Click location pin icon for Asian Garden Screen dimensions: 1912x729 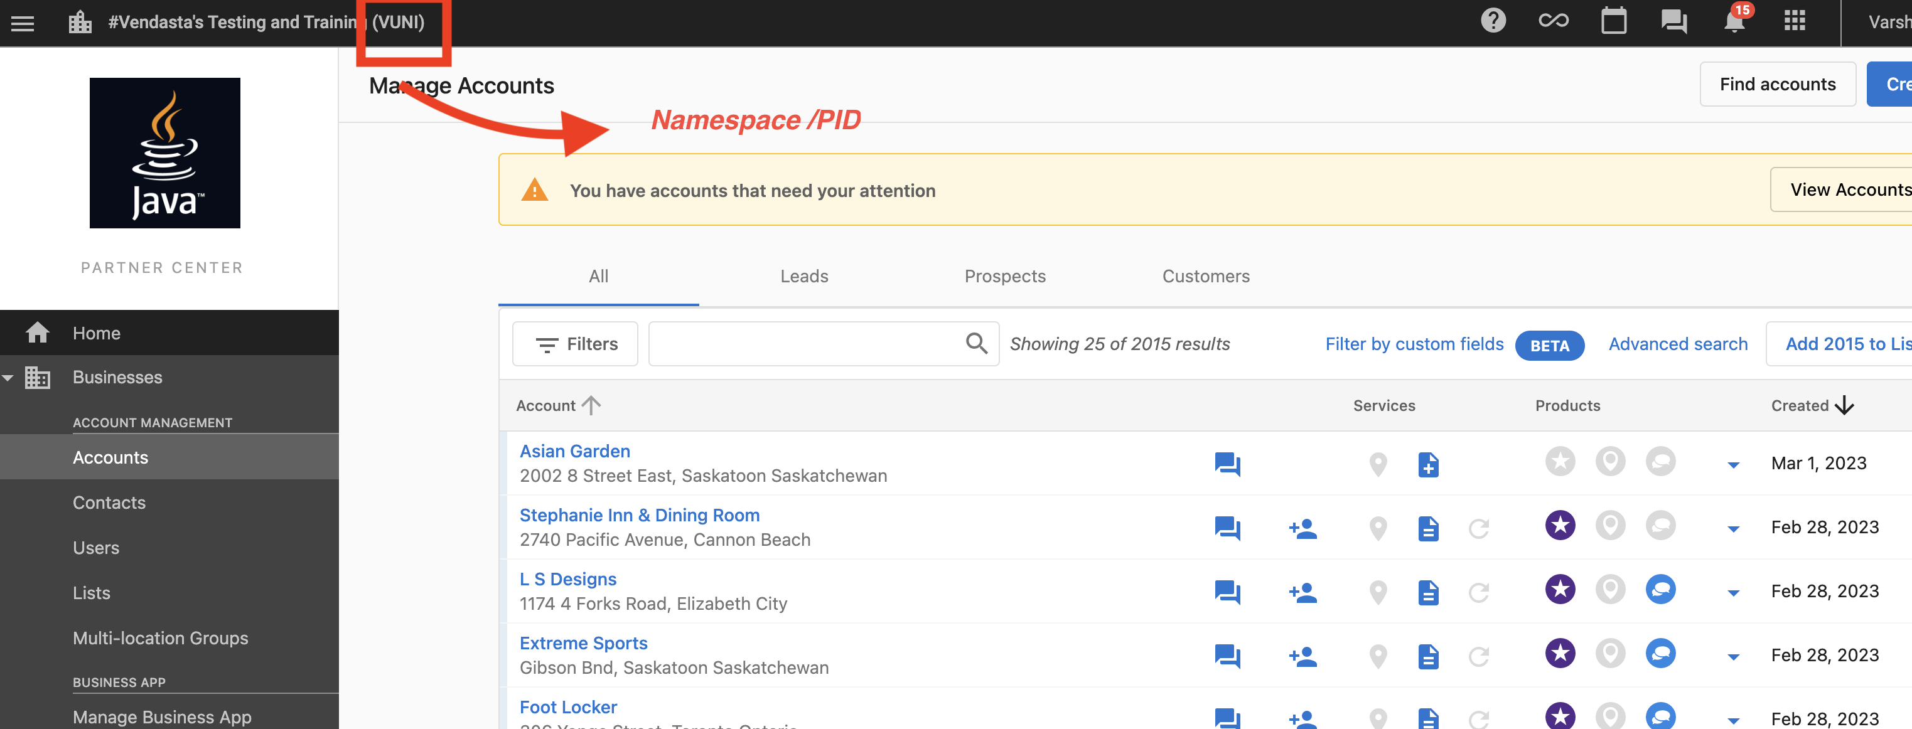tap(1378, 464)
